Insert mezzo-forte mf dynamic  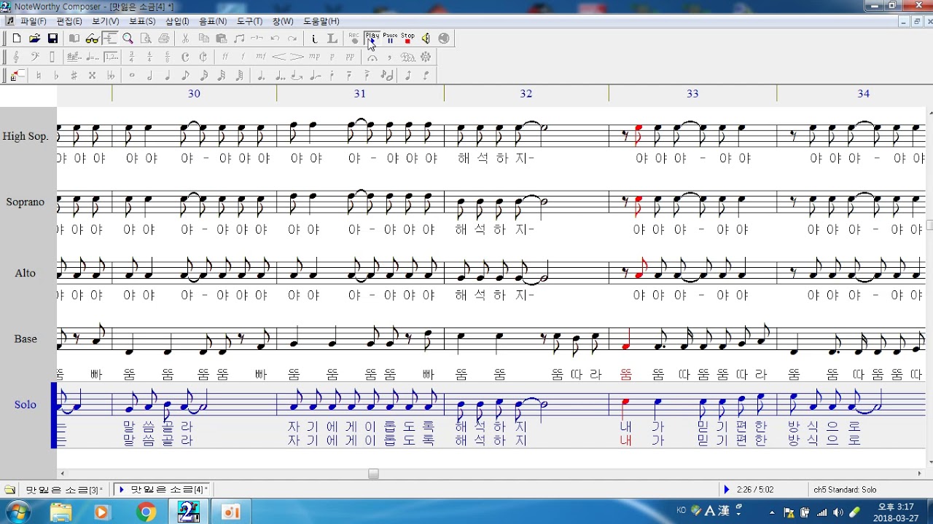click(x=261, y=57)
